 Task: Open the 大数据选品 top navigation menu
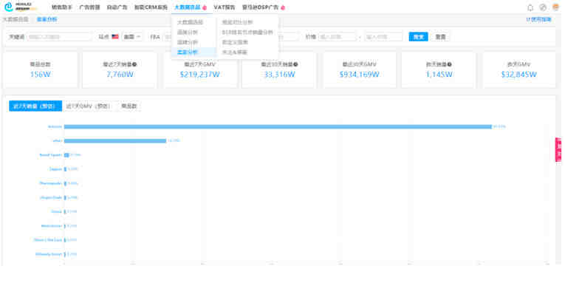(x=188, y=7)
